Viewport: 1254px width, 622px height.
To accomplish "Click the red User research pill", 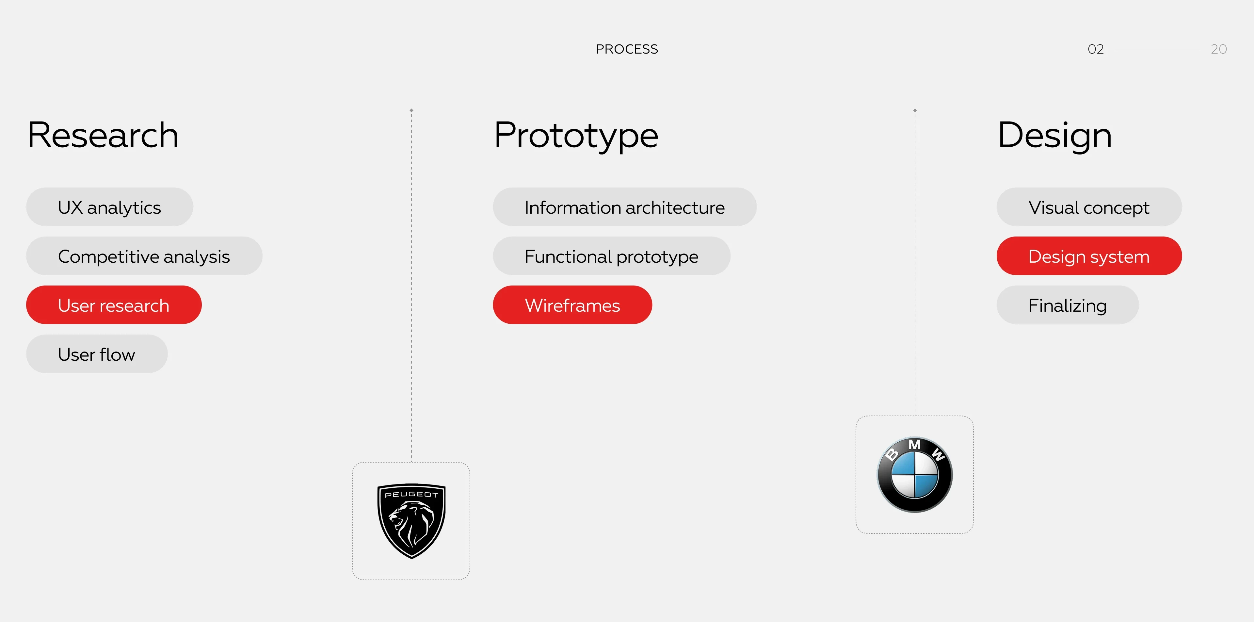I will pyautogui.click(x=114, y=305).
